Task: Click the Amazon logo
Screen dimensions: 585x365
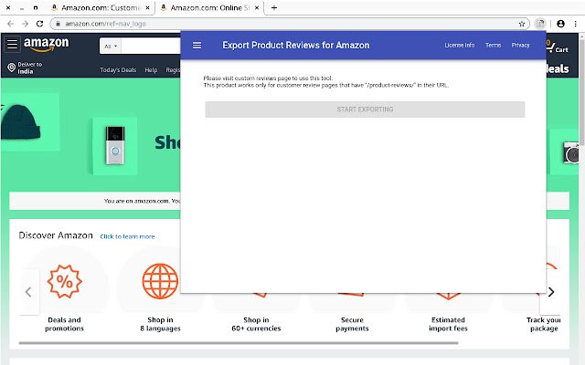Action: (47, 45)
